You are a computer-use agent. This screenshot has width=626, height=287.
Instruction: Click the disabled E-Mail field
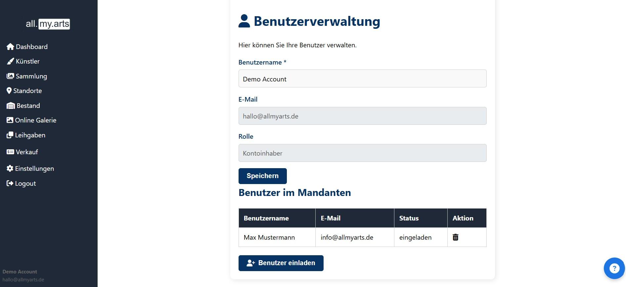(x=362, y=116)
